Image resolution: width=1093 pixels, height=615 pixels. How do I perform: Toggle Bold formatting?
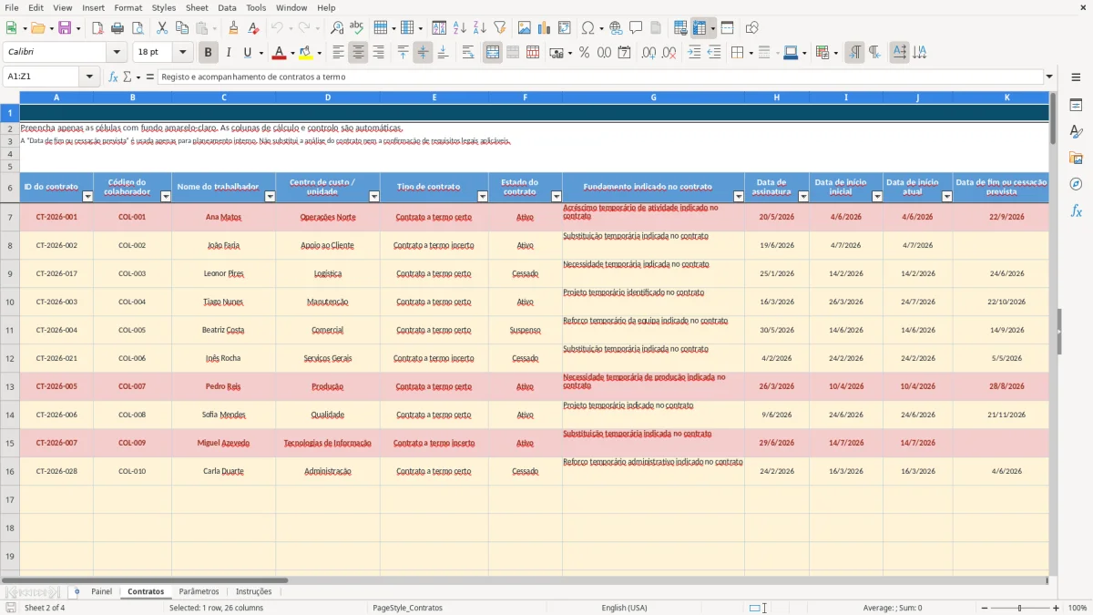pyautogui.click(x=209, y=53)
